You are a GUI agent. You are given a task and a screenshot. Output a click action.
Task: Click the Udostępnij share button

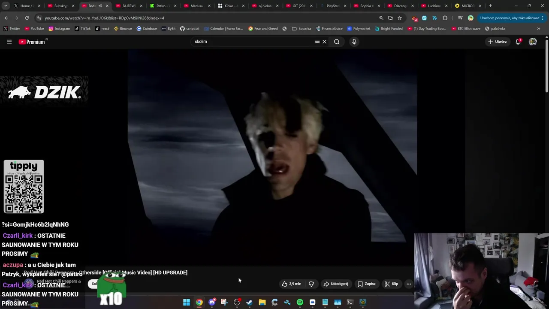coord(336,284)
